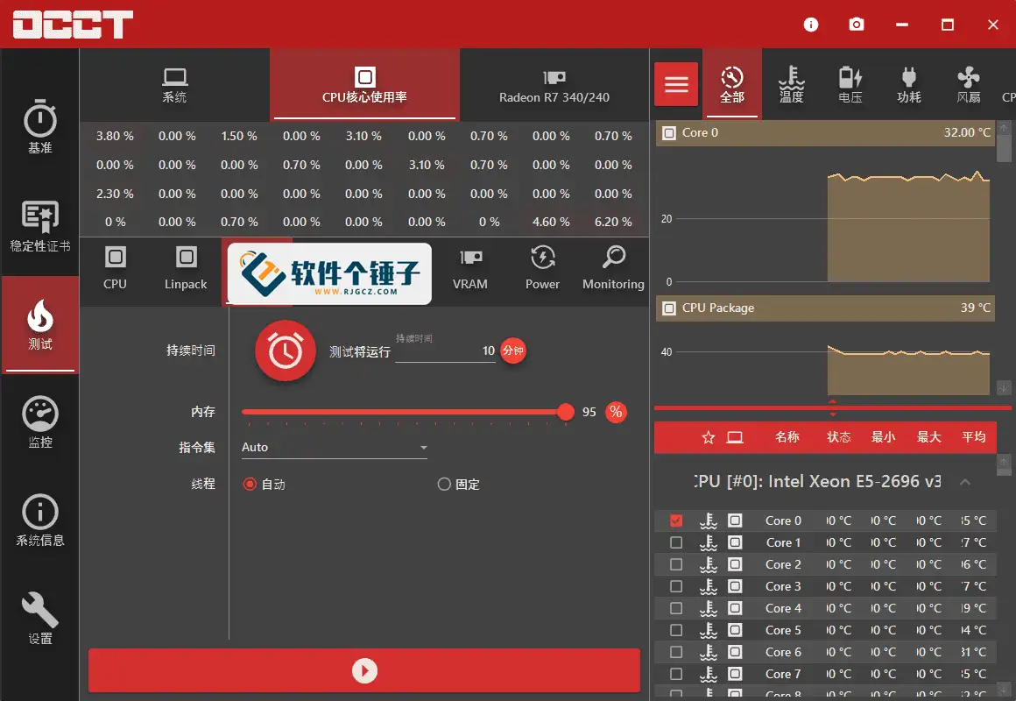Screen dimensions: 1016x701
Task: Click the sensor list scrollbar up arrow
Action: pos(1004,461)
